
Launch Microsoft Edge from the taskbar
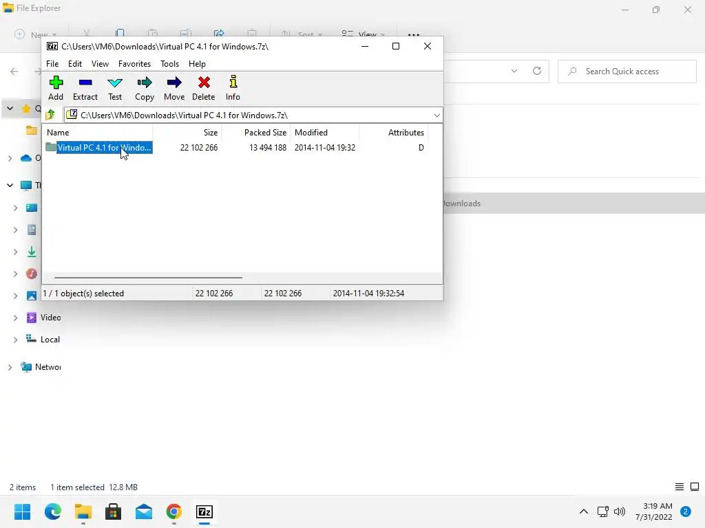coord(52,511)
